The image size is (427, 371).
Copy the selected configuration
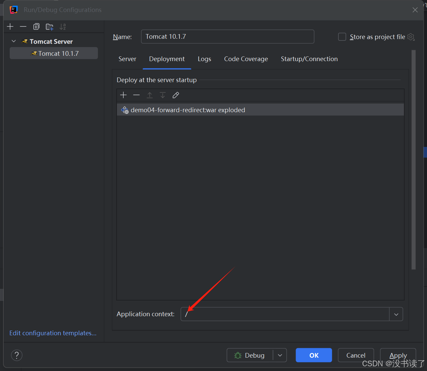click(x=36, y=27)
